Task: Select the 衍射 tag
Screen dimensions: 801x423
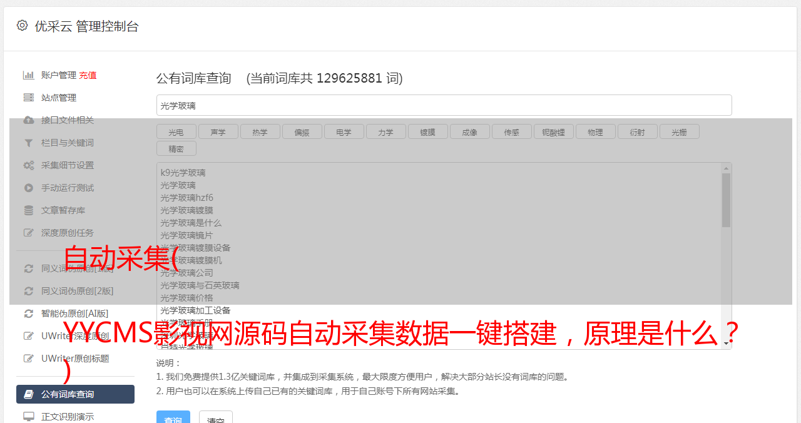Action: click(x=637, y=131)
